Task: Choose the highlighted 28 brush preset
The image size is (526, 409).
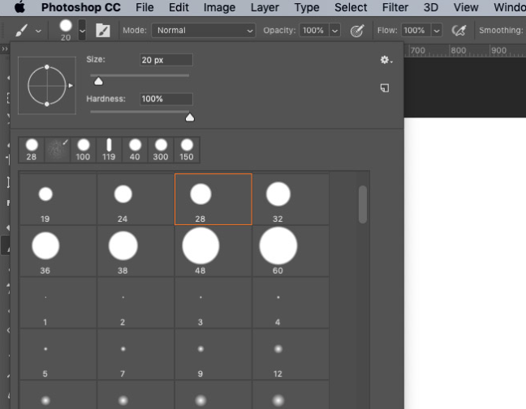Action: (213, 199)
